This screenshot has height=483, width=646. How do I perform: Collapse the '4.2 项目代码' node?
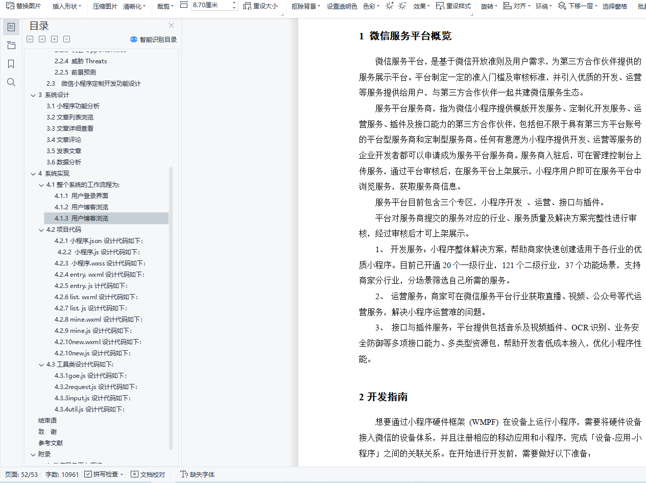click(41, 230)
